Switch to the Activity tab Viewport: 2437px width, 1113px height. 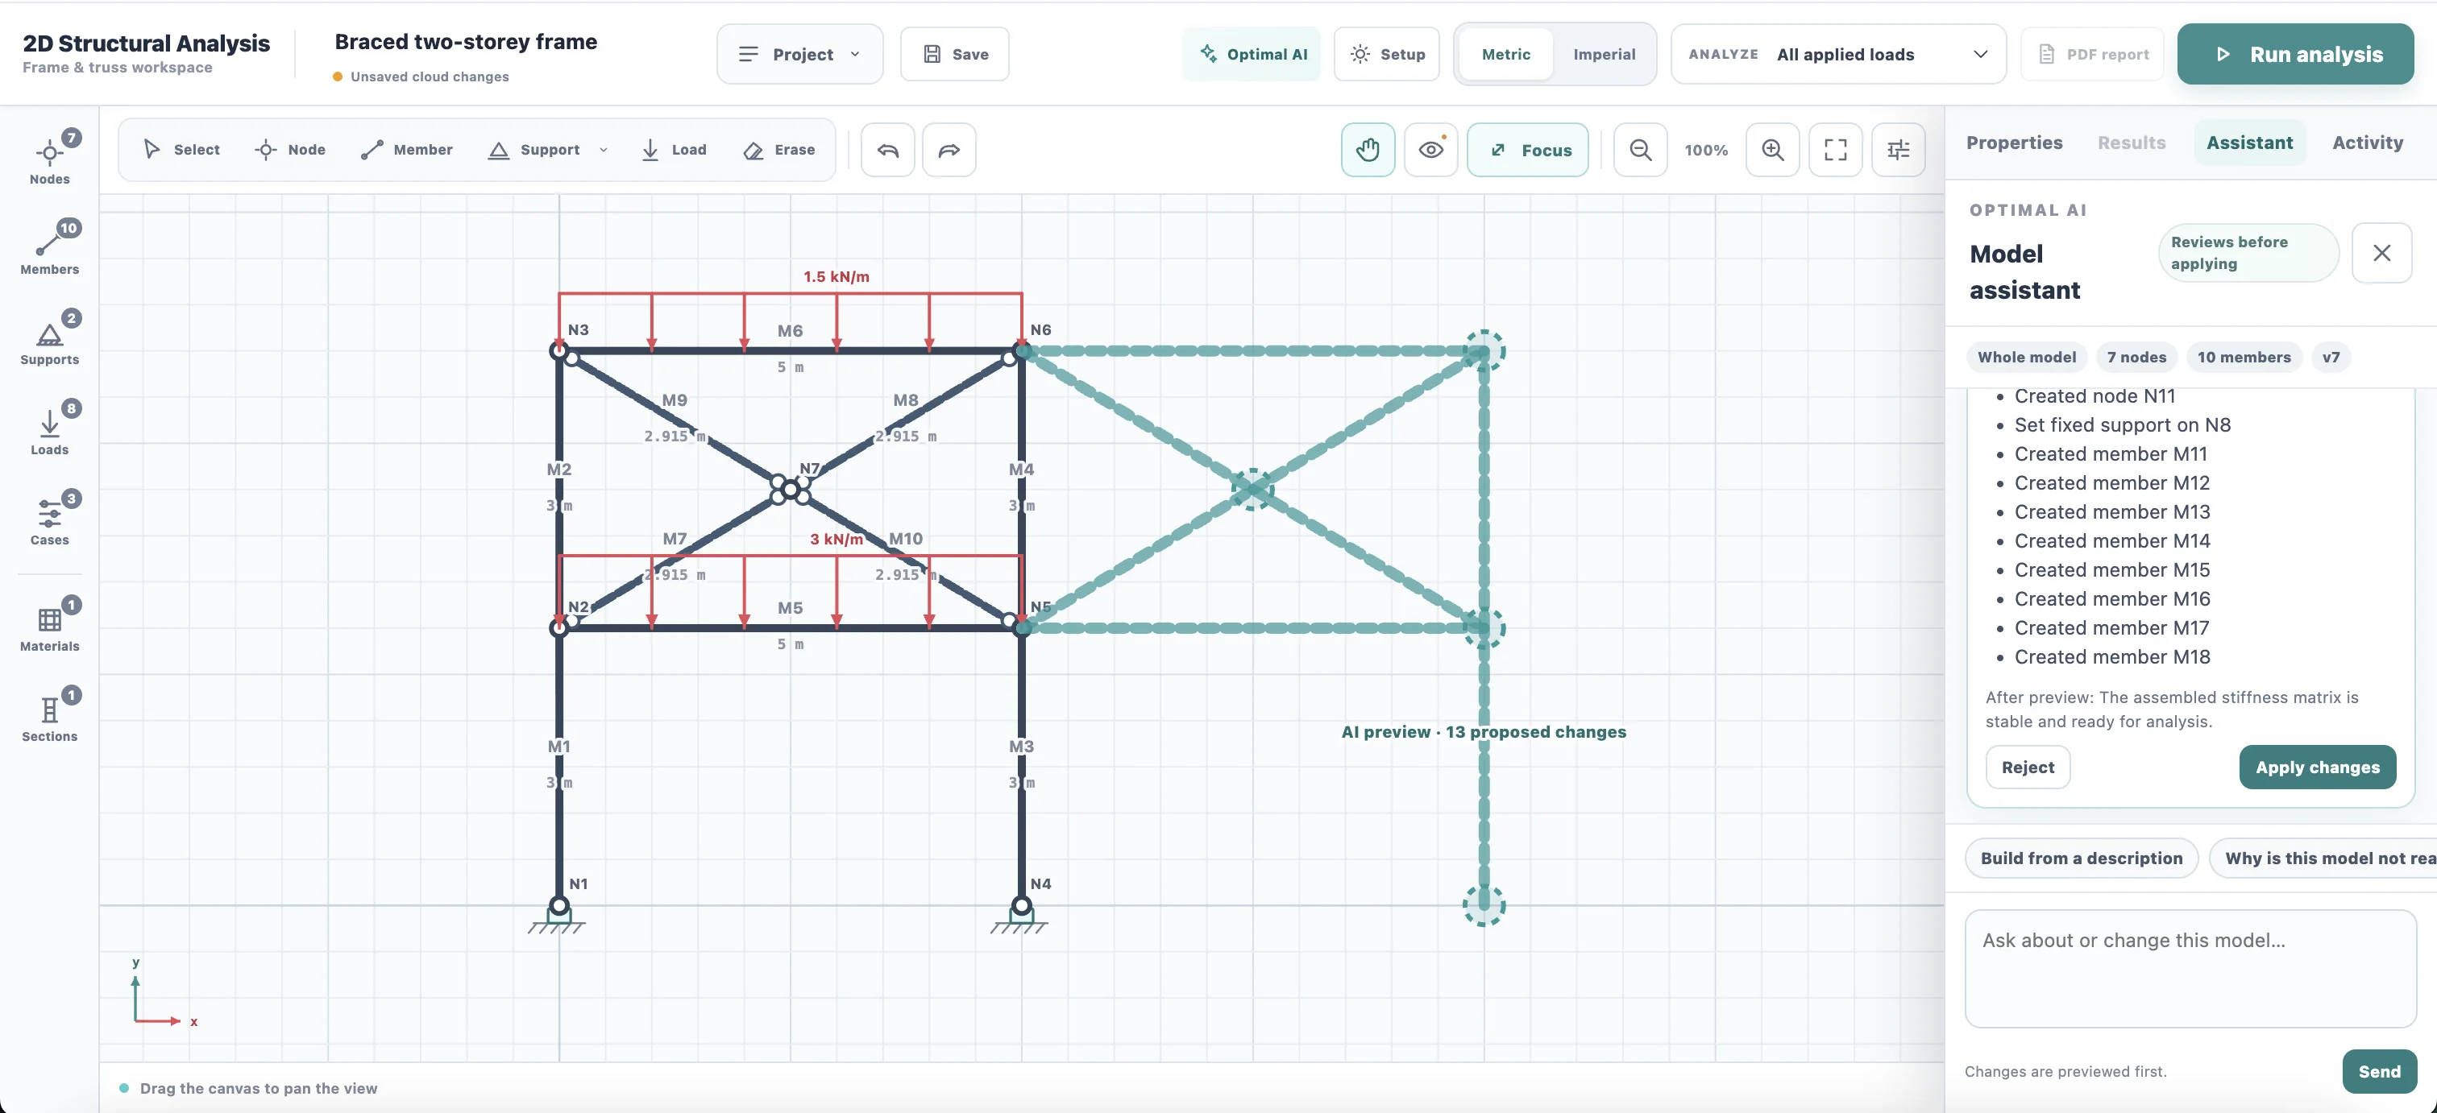click(x=2367, y=143)
